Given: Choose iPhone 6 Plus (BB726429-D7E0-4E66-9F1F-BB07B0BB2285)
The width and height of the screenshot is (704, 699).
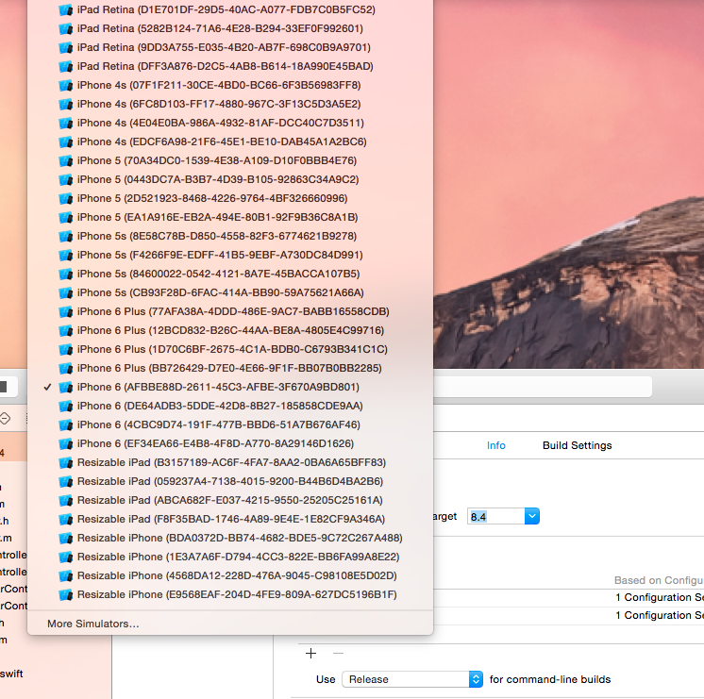Looking at the screenshot, I should click(230, 368).
